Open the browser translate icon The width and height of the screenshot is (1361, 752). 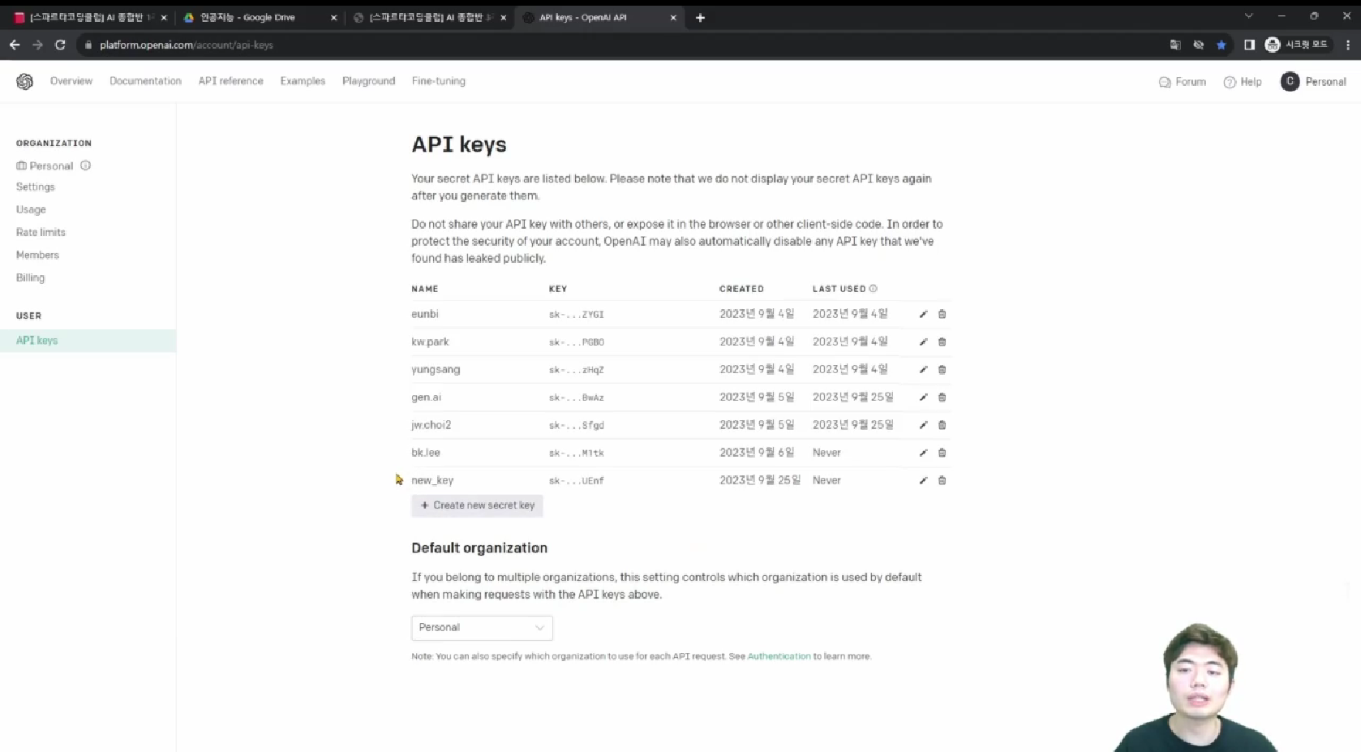pos(1175,45)
